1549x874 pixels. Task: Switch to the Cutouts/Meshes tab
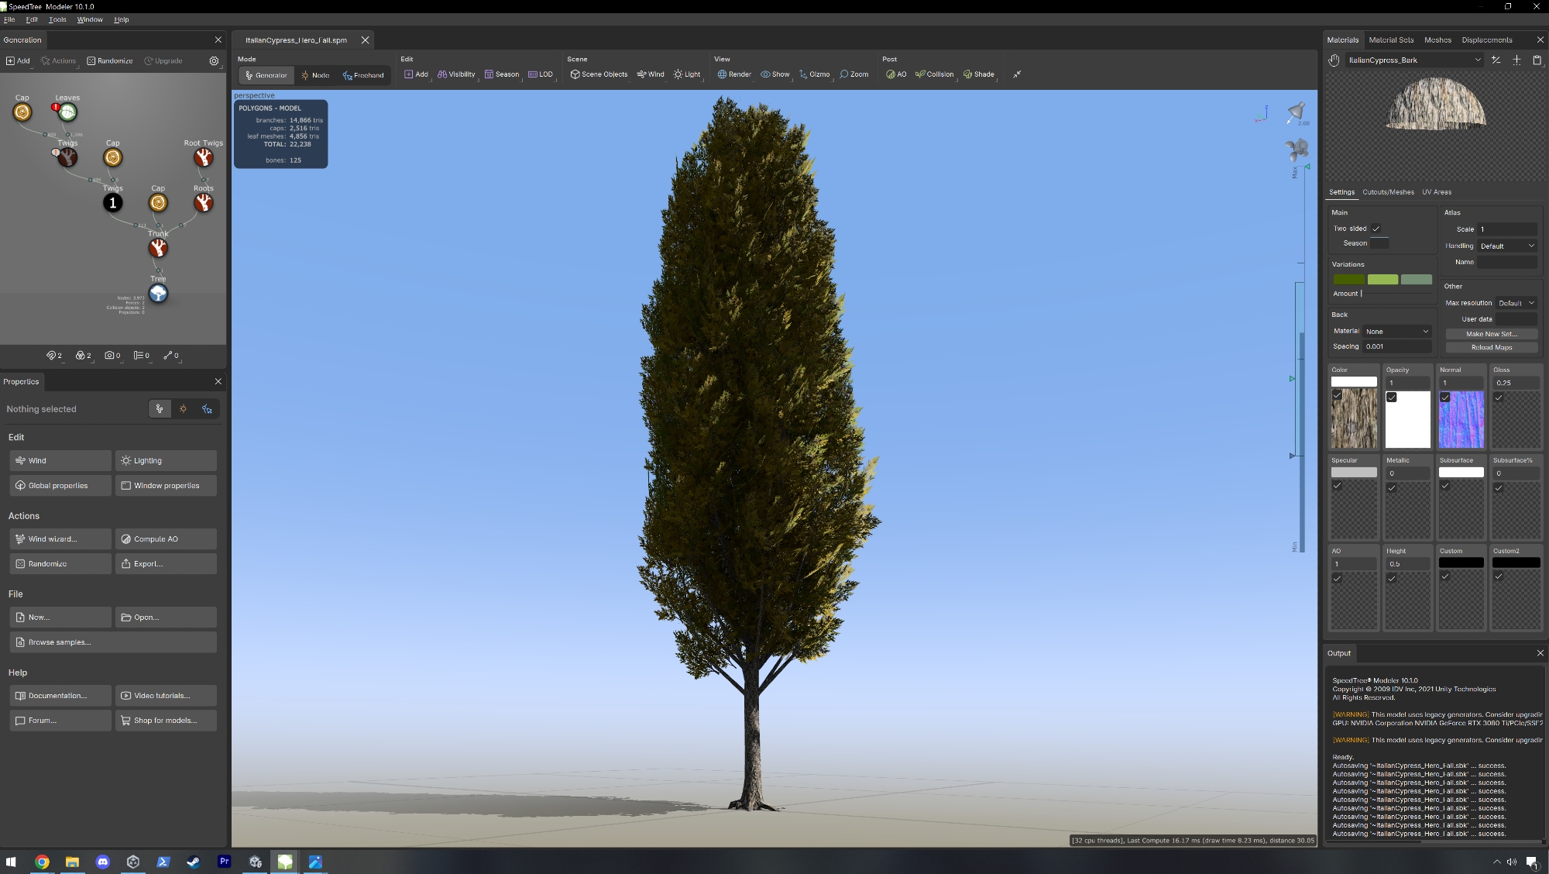point(1388,192)
